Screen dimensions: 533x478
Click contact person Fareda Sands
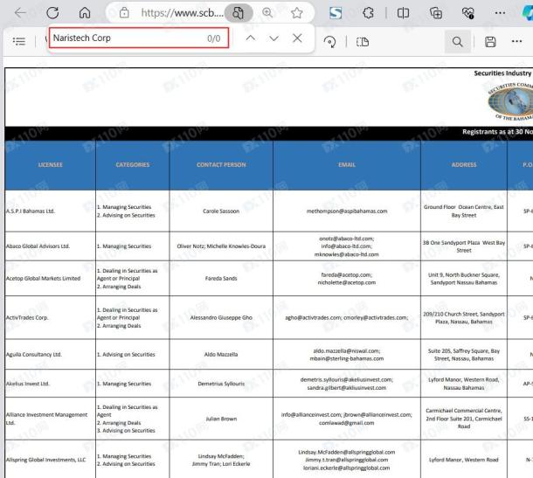click(x=221, y=278)
